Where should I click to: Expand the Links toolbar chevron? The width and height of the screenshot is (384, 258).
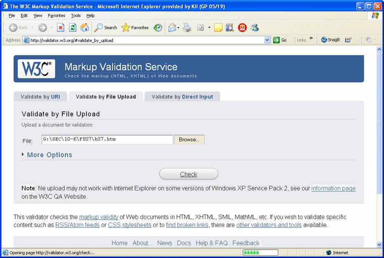tap(311, 38)
